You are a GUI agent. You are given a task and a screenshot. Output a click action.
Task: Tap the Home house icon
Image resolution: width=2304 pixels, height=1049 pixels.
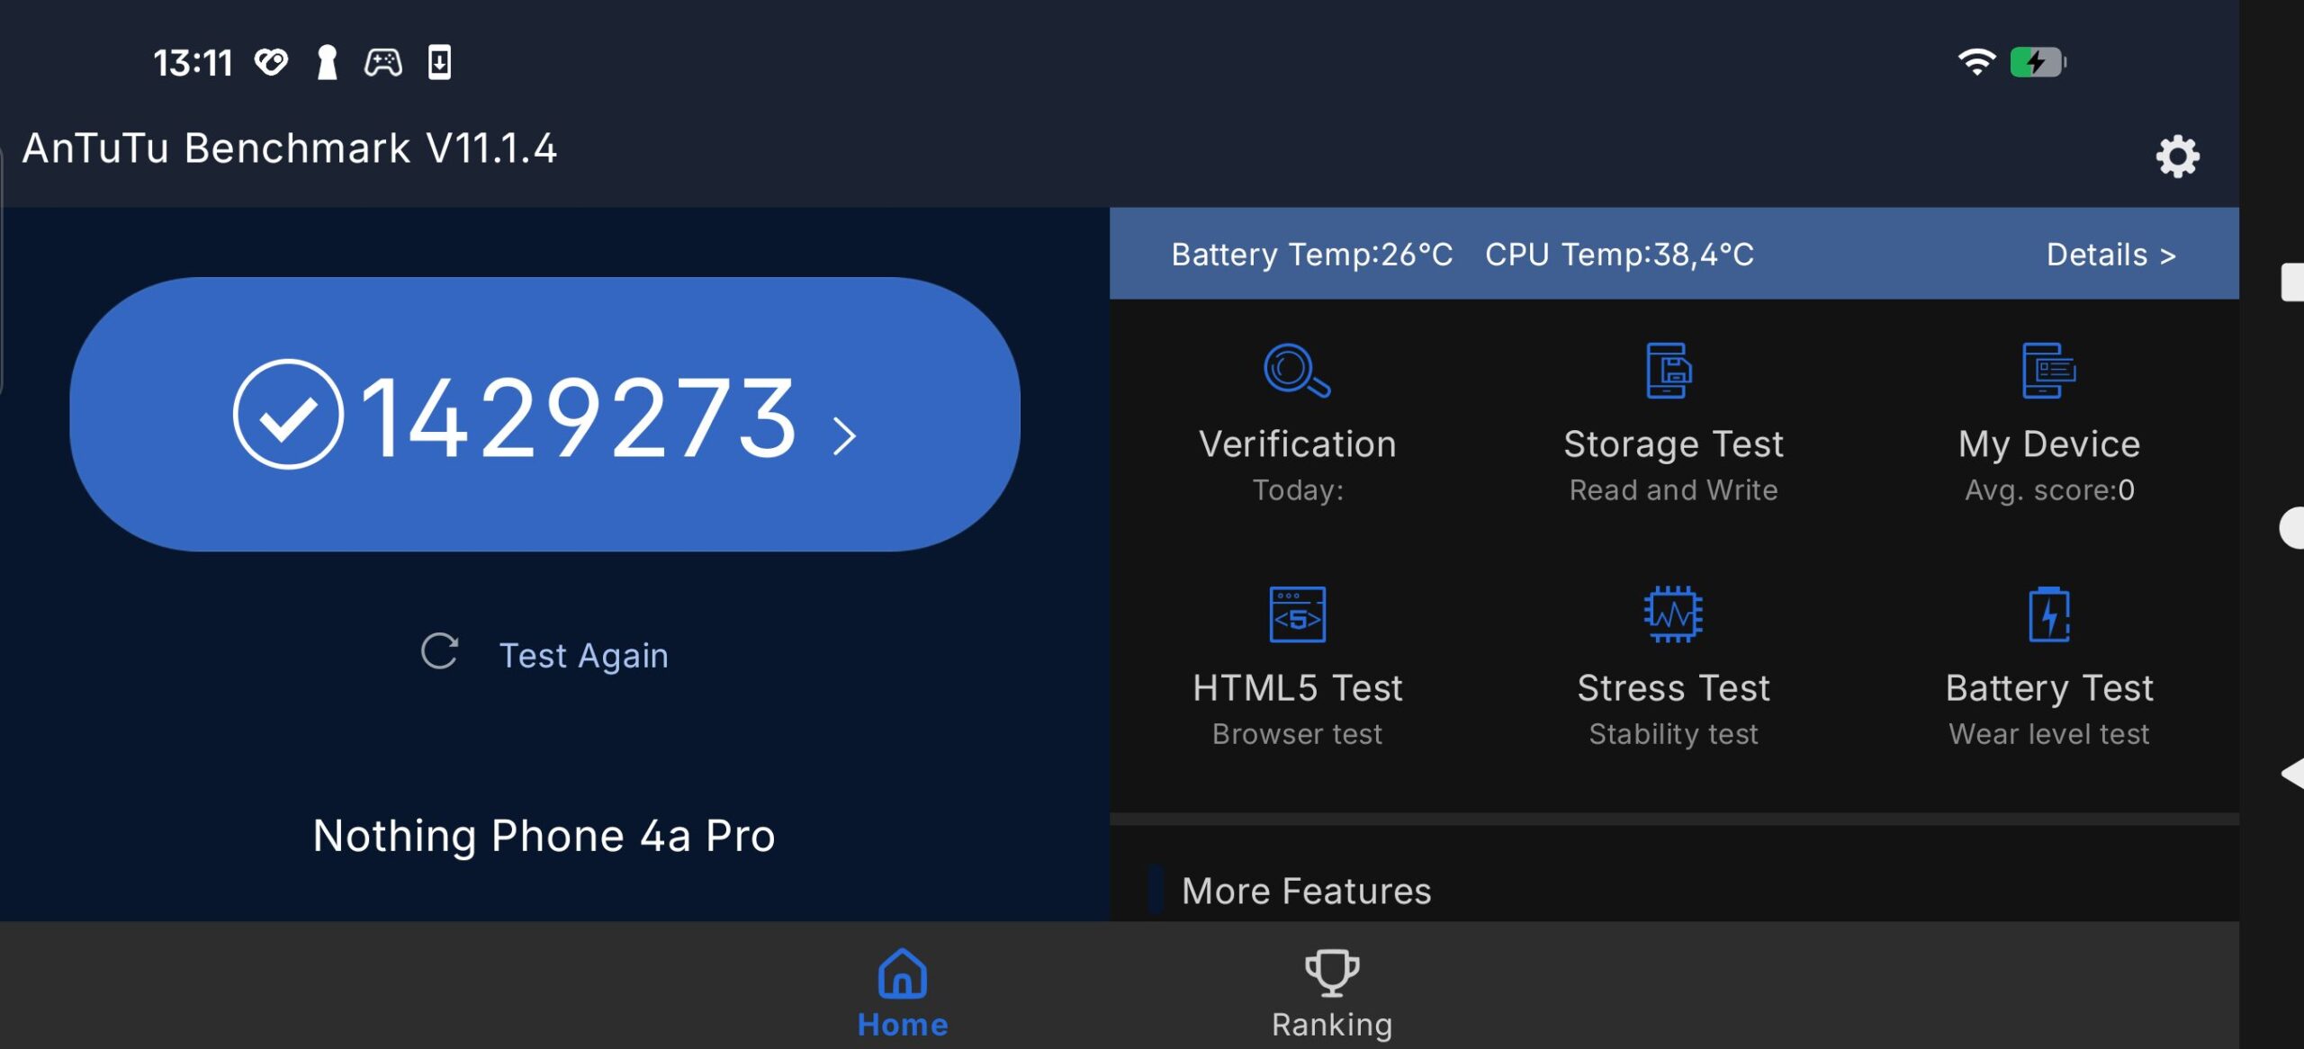[903, 973]
